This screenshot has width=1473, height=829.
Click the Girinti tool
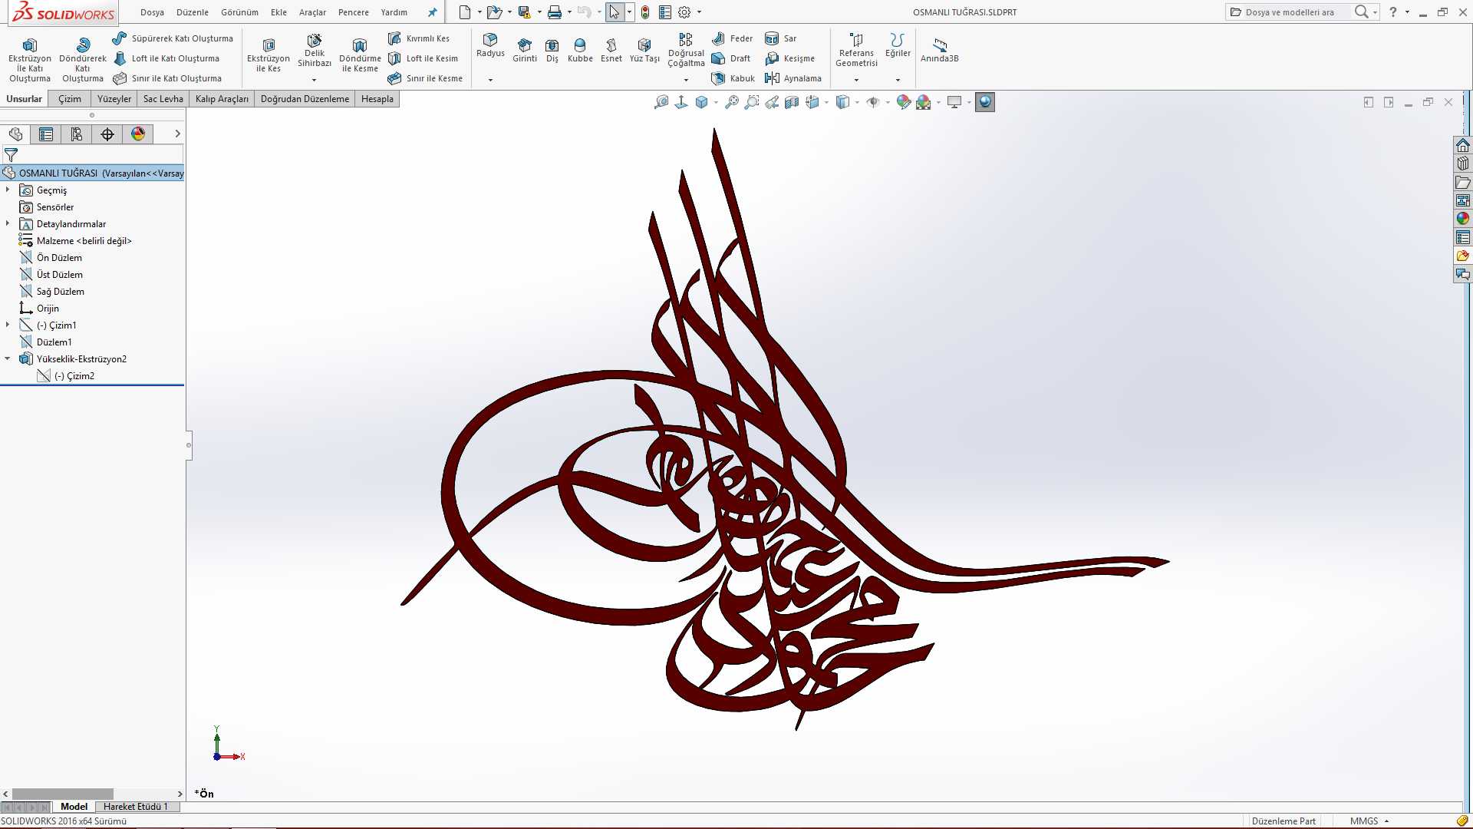525,51
